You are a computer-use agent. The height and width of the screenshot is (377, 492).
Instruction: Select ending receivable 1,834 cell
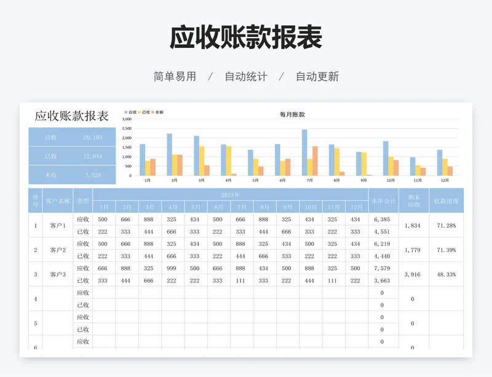[414, 225]
